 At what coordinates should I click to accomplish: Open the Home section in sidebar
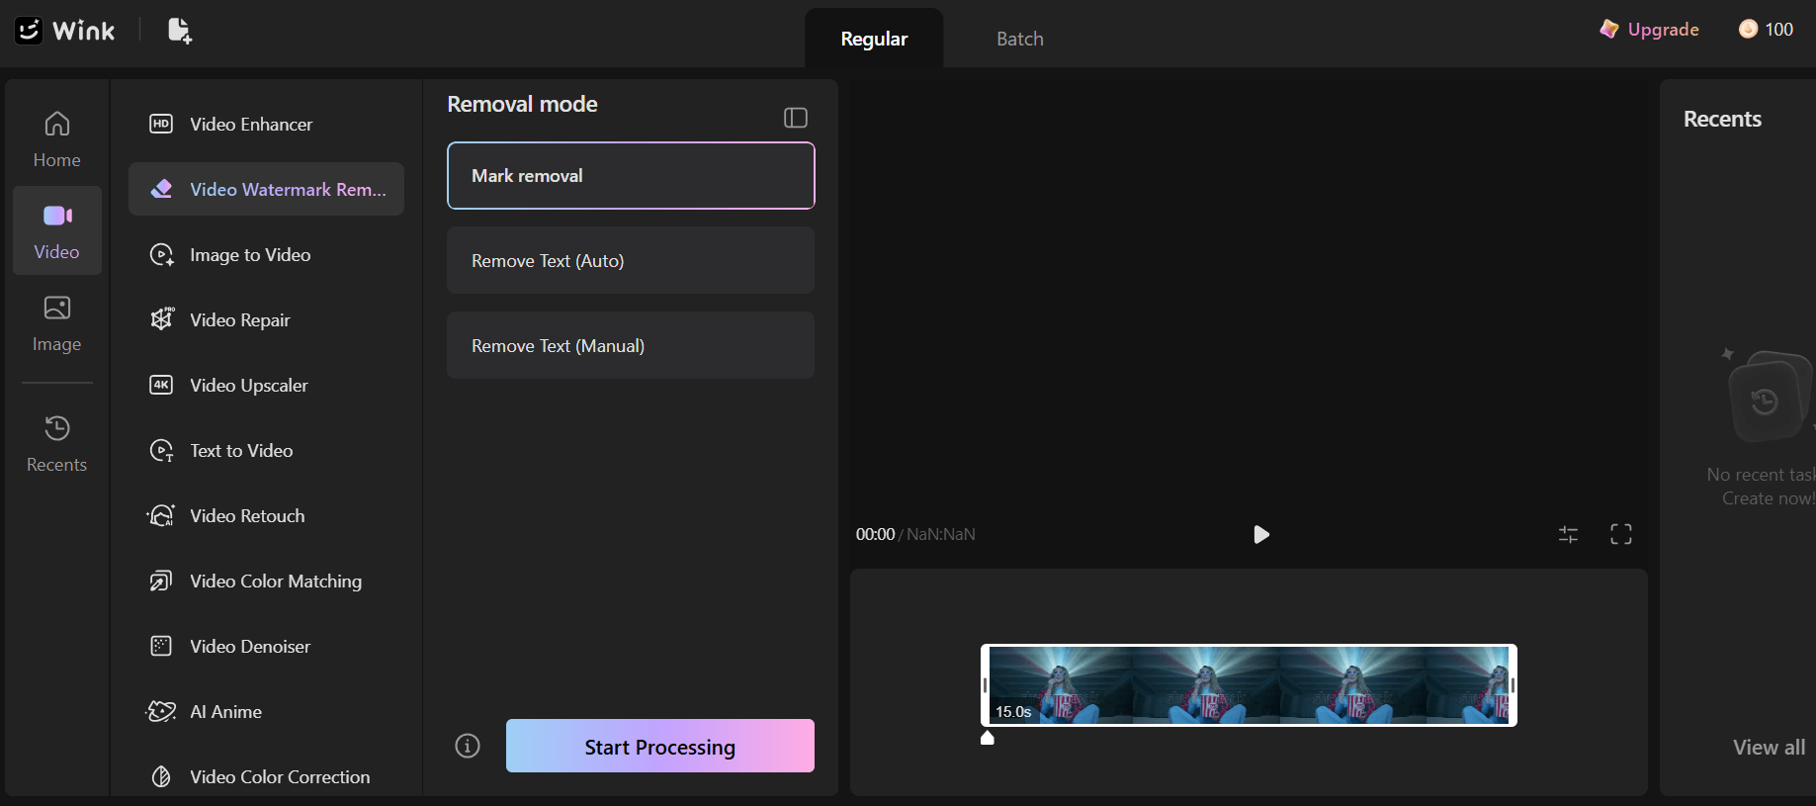[57, 139]
